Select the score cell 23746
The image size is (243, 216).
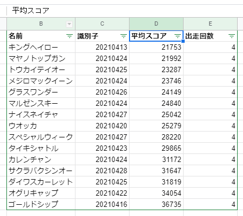156,81
